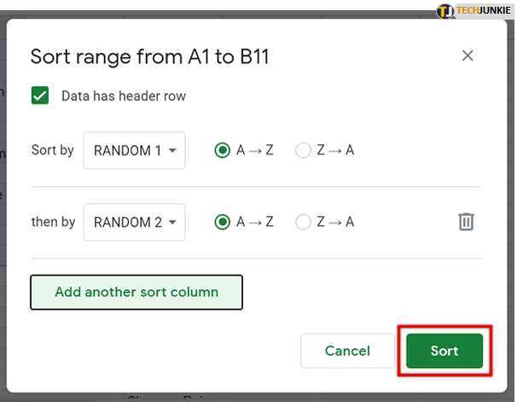Click the "Sort by" label text

[53, 150]
